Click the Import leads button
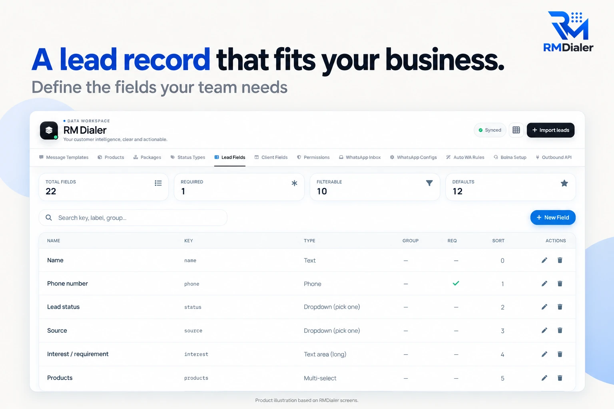This screenshot has height=409, width=614. pyautogui.click(x=550, y=130)
